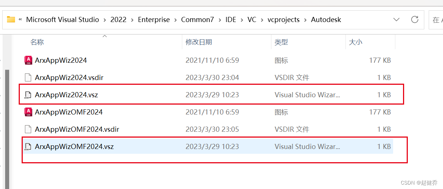Go to the vcprojects folder in the breadcrumb
The width and height of the screenshot is (443, 189).
(x=284, y=20)
